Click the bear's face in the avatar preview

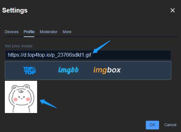[x=22, y=98]
